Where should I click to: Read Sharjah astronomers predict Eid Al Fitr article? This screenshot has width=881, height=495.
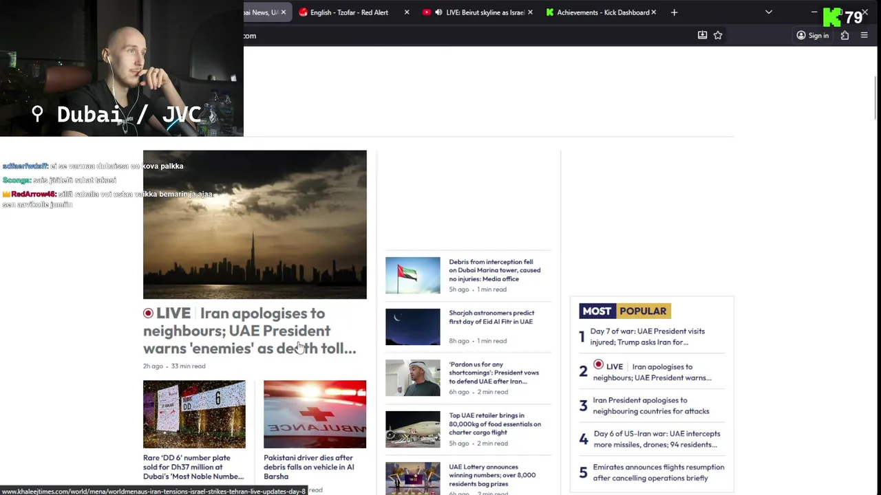tap(491, 317)
